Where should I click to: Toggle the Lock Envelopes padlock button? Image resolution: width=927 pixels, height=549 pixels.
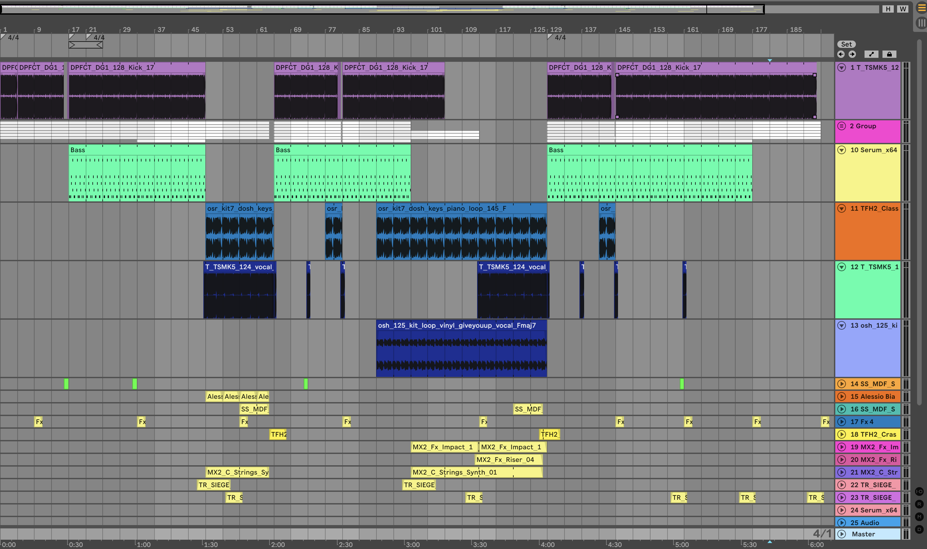tap(890, 55)
